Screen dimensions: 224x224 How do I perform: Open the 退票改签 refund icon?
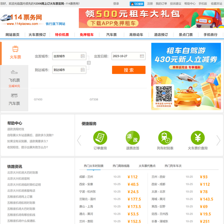click(133, 138)
